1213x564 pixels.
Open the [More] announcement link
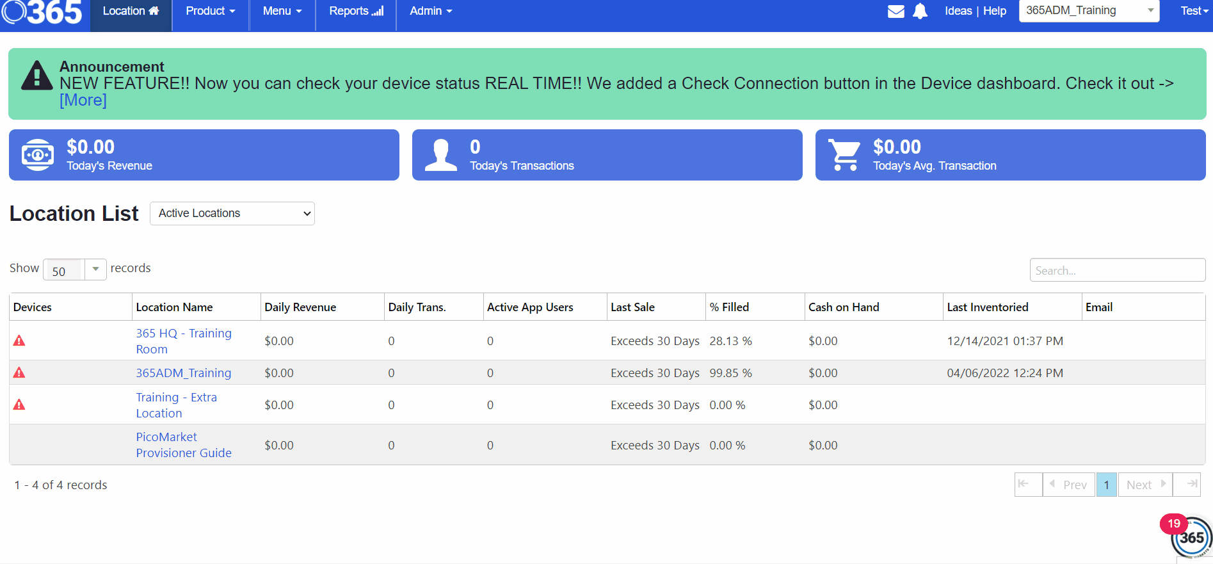[x=83, y=101]
